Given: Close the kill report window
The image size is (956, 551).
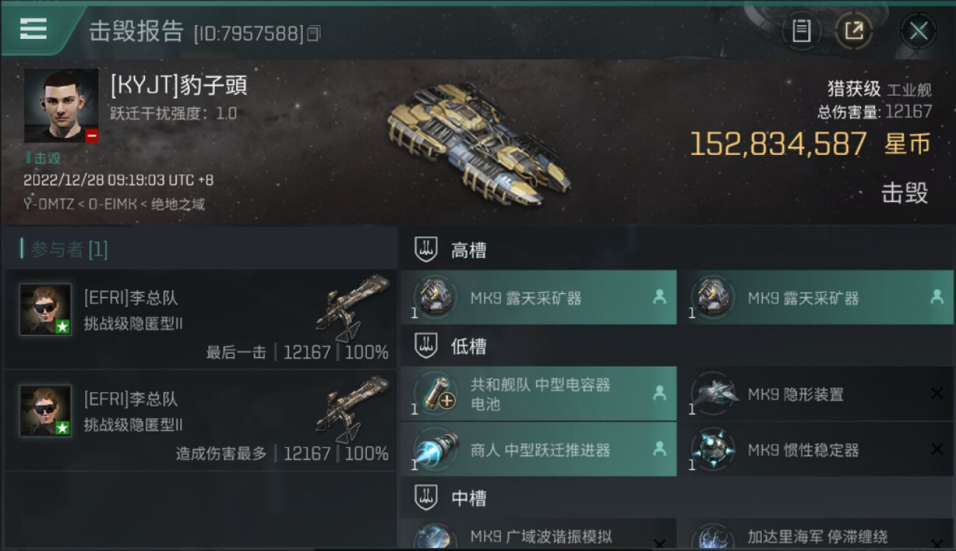Looking at the screenshot, I should click(x=918, y=31).
